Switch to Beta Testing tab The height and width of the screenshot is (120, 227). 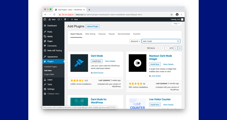tap(90, 34)
